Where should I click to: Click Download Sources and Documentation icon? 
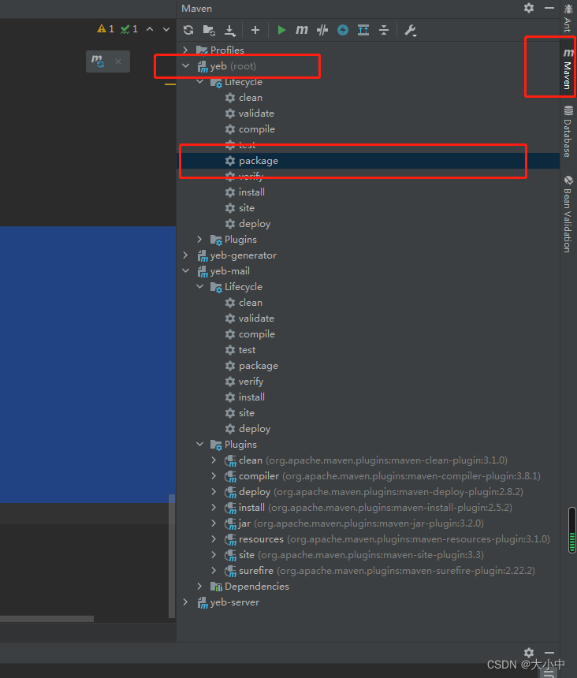(230, 30)
